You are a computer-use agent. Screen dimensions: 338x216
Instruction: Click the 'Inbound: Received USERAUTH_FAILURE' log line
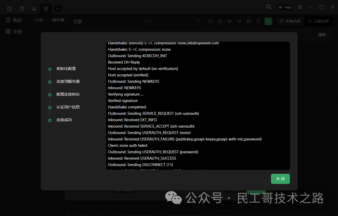(185, 139)
